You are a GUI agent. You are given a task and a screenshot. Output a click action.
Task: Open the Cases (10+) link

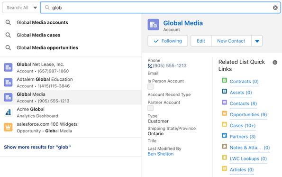pyautogui.click(x=243, y=125)
